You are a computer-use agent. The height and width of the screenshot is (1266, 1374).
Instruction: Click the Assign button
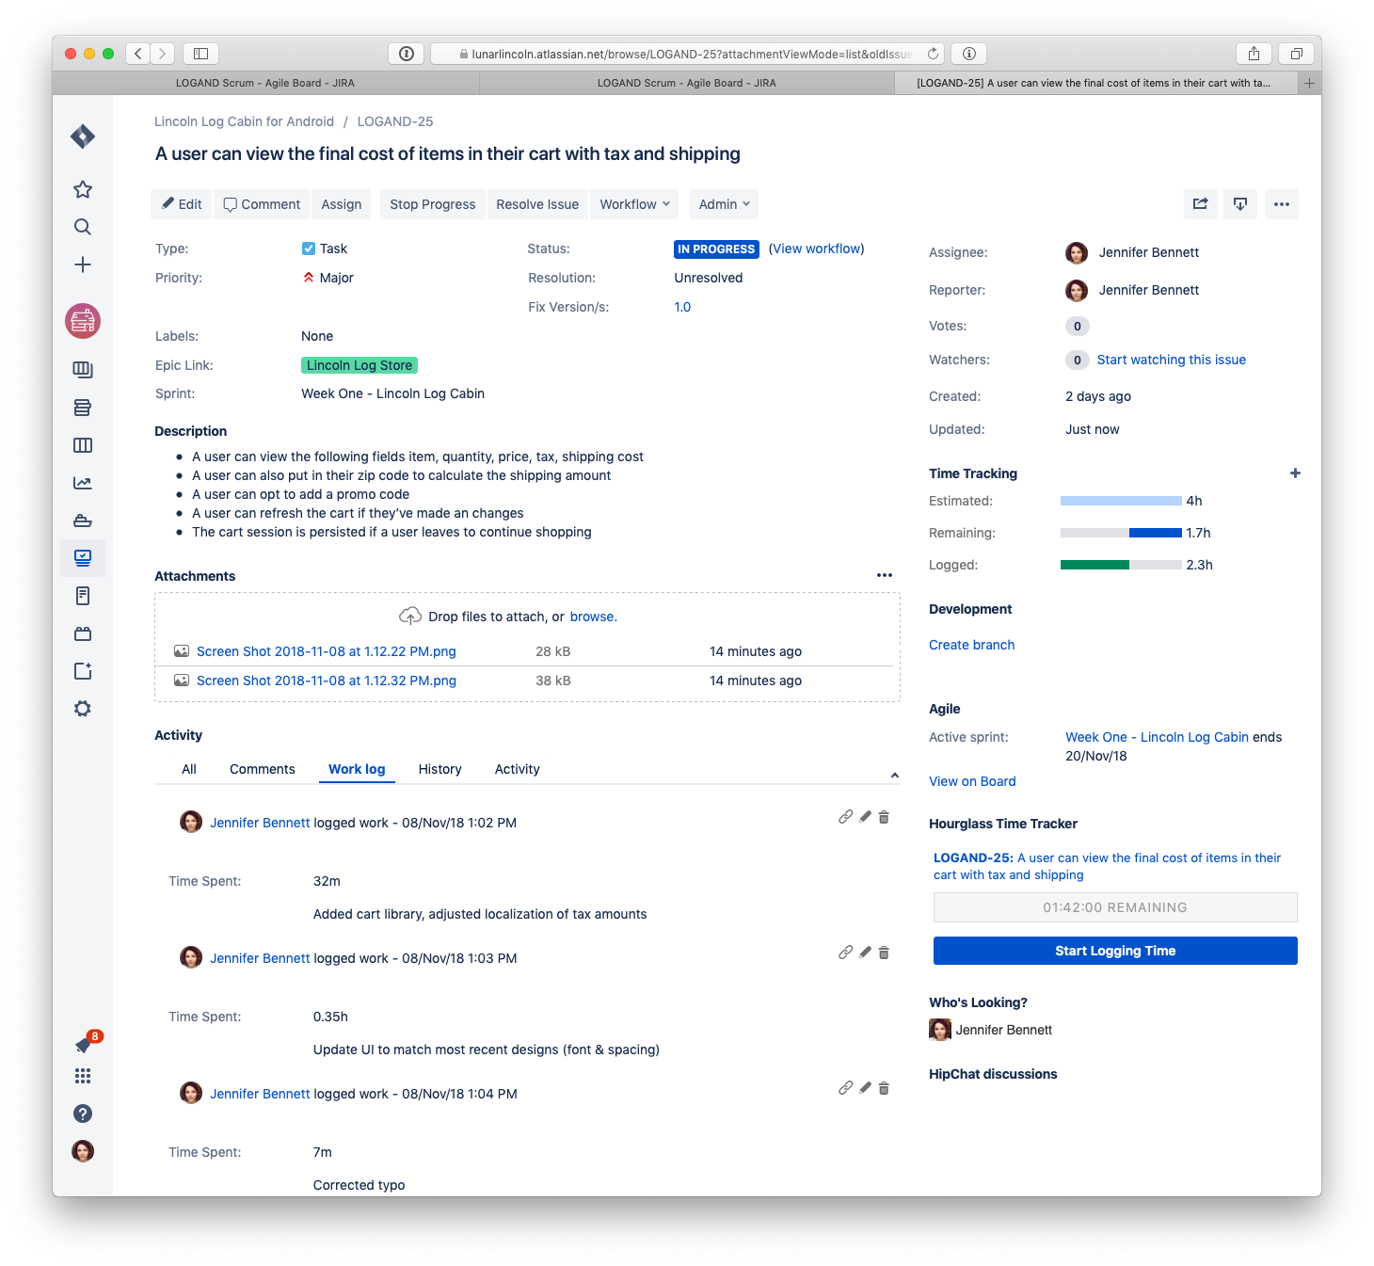342,204
